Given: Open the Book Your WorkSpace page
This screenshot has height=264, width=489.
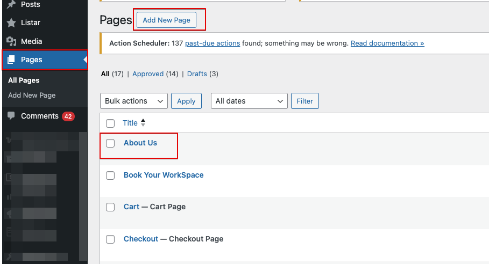Looking at the screenshot, I should coord(164,175).
